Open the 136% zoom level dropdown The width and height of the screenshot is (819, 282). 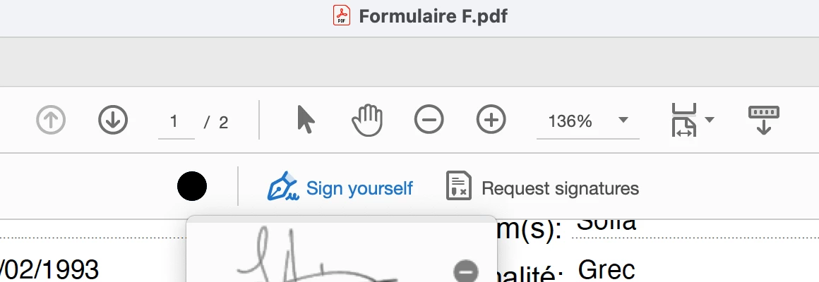pos(623,120)
